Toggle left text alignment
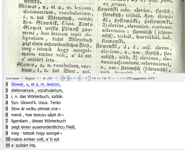Screen dimensions: 185x150 pyautogui.click(x=68, y=78)
